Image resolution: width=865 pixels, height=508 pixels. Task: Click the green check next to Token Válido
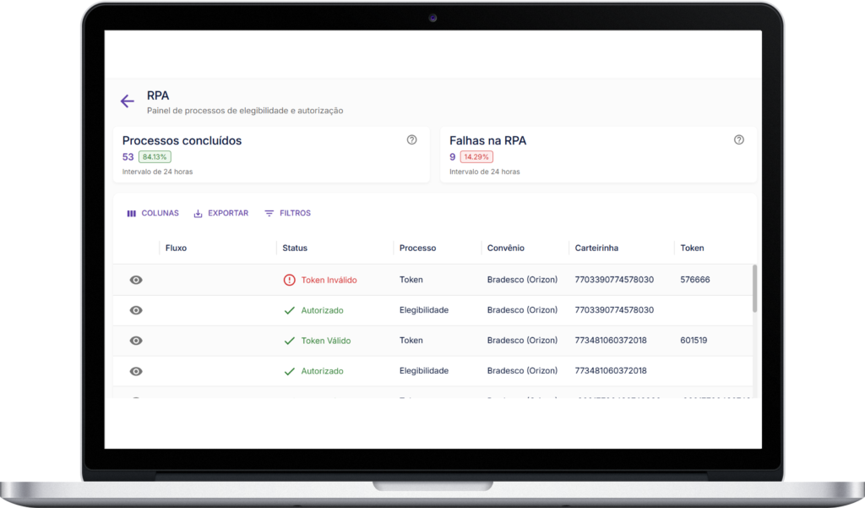coord(289,341)
